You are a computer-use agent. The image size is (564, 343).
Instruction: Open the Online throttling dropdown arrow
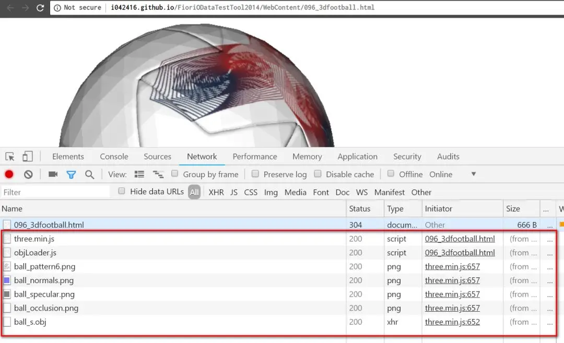473,174
